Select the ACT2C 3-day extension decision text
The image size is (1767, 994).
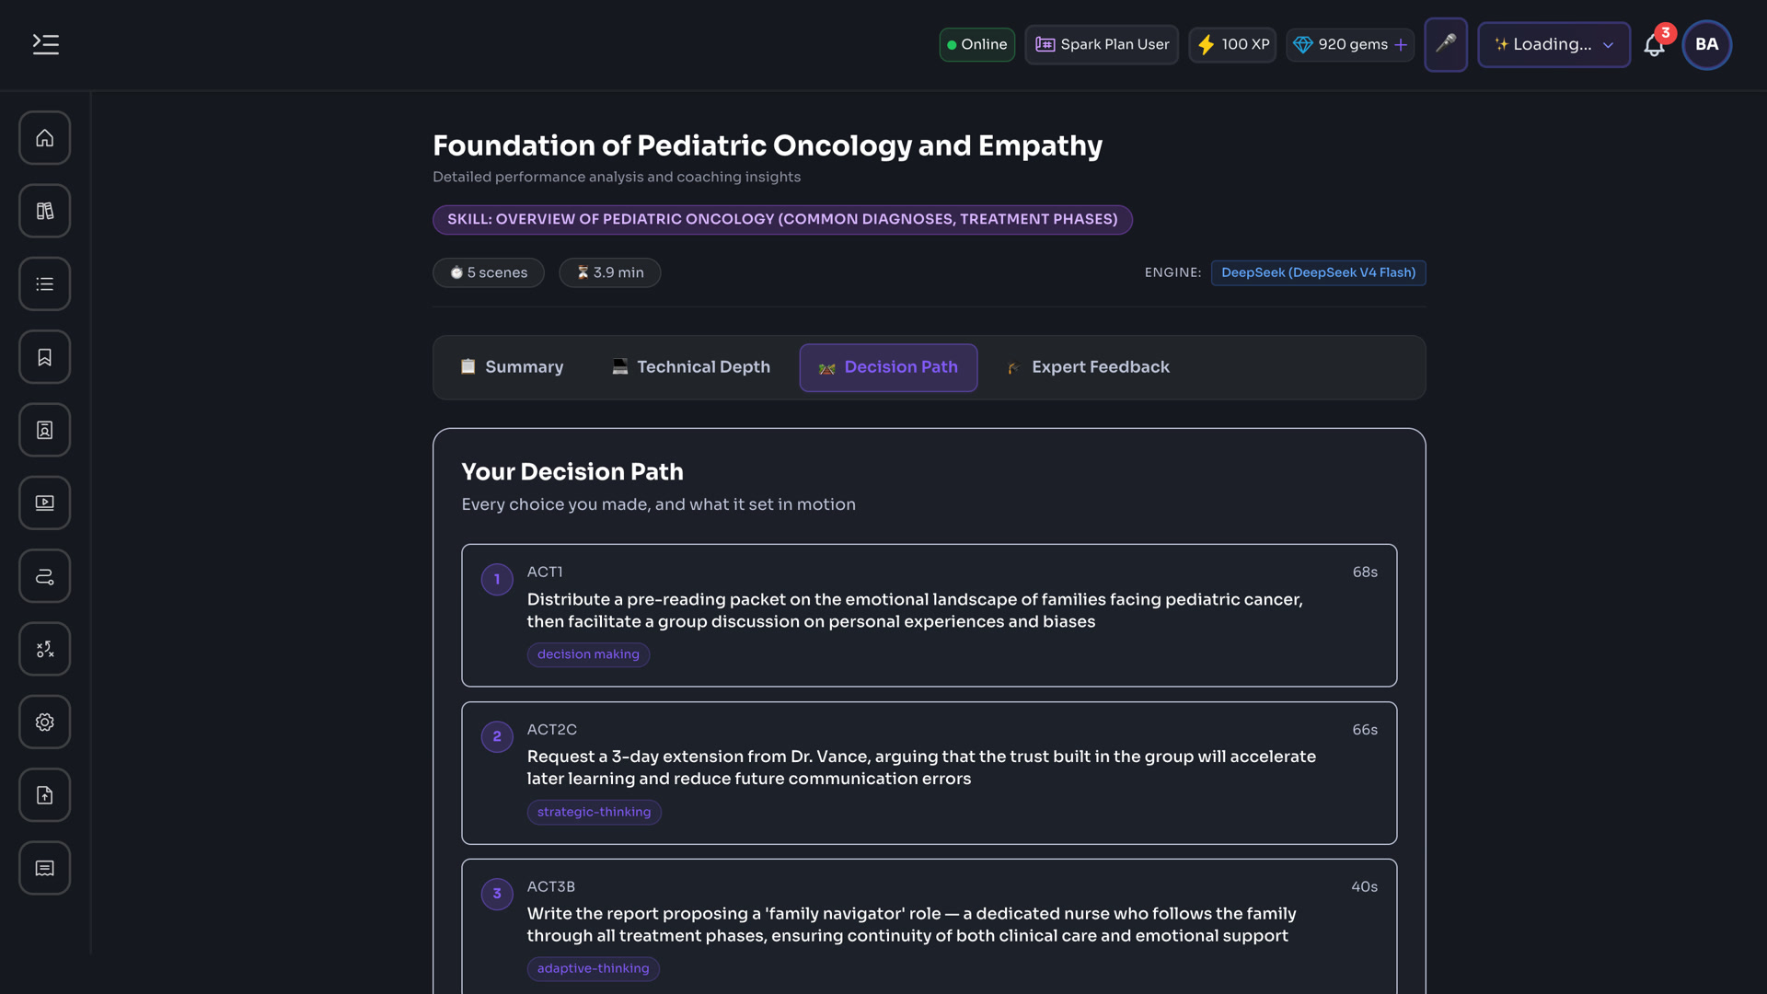coord(921,768)
